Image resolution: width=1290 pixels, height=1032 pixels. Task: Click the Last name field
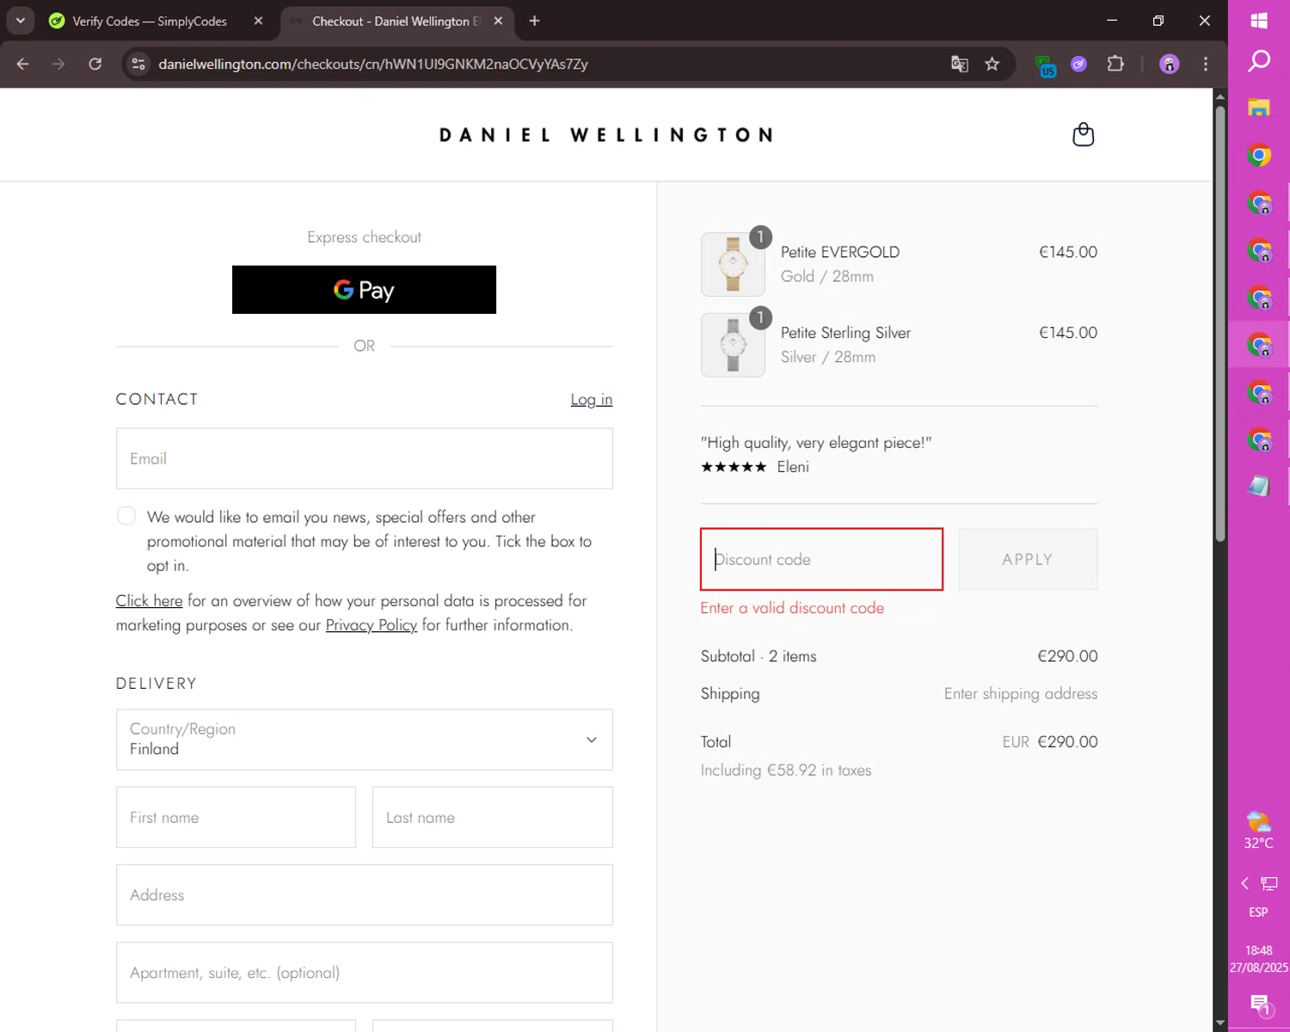click(x=492, y=817)
